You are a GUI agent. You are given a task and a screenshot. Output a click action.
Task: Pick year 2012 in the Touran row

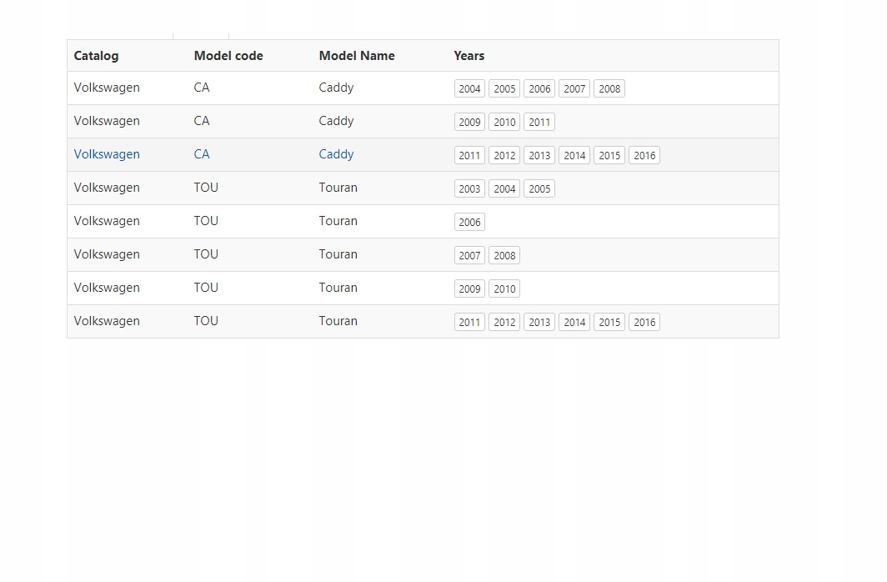coord(504,323)
